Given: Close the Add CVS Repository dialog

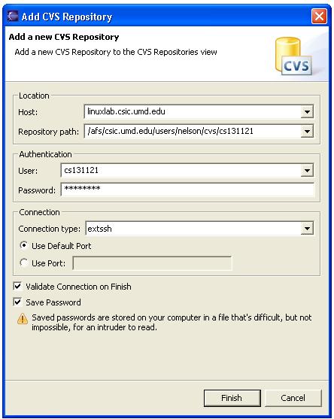Looking at the screenshot, I should [319, 17].
